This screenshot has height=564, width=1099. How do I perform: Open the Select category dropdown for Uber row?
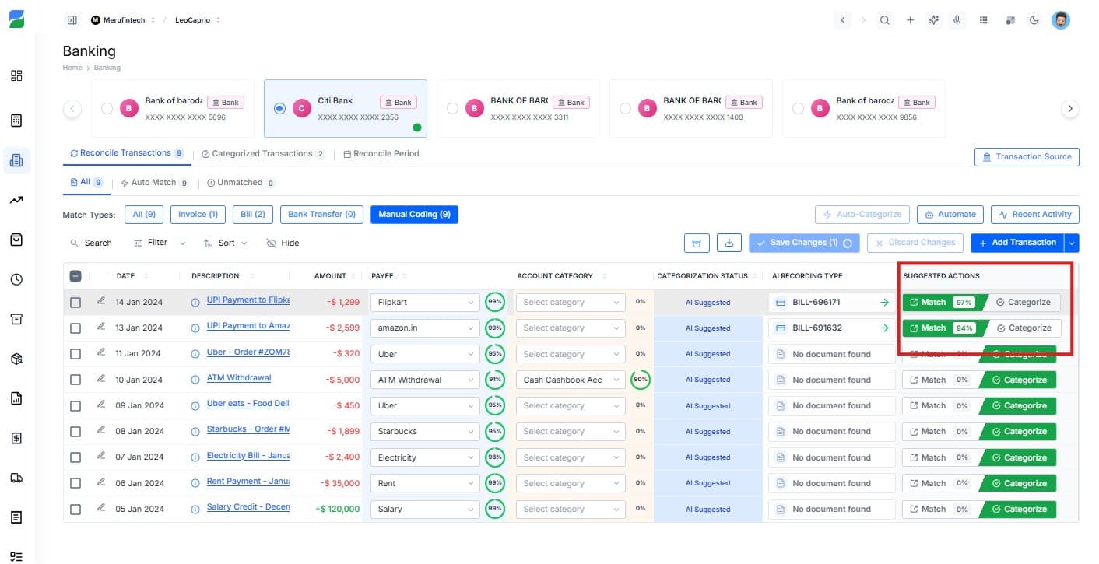(570, 354)
